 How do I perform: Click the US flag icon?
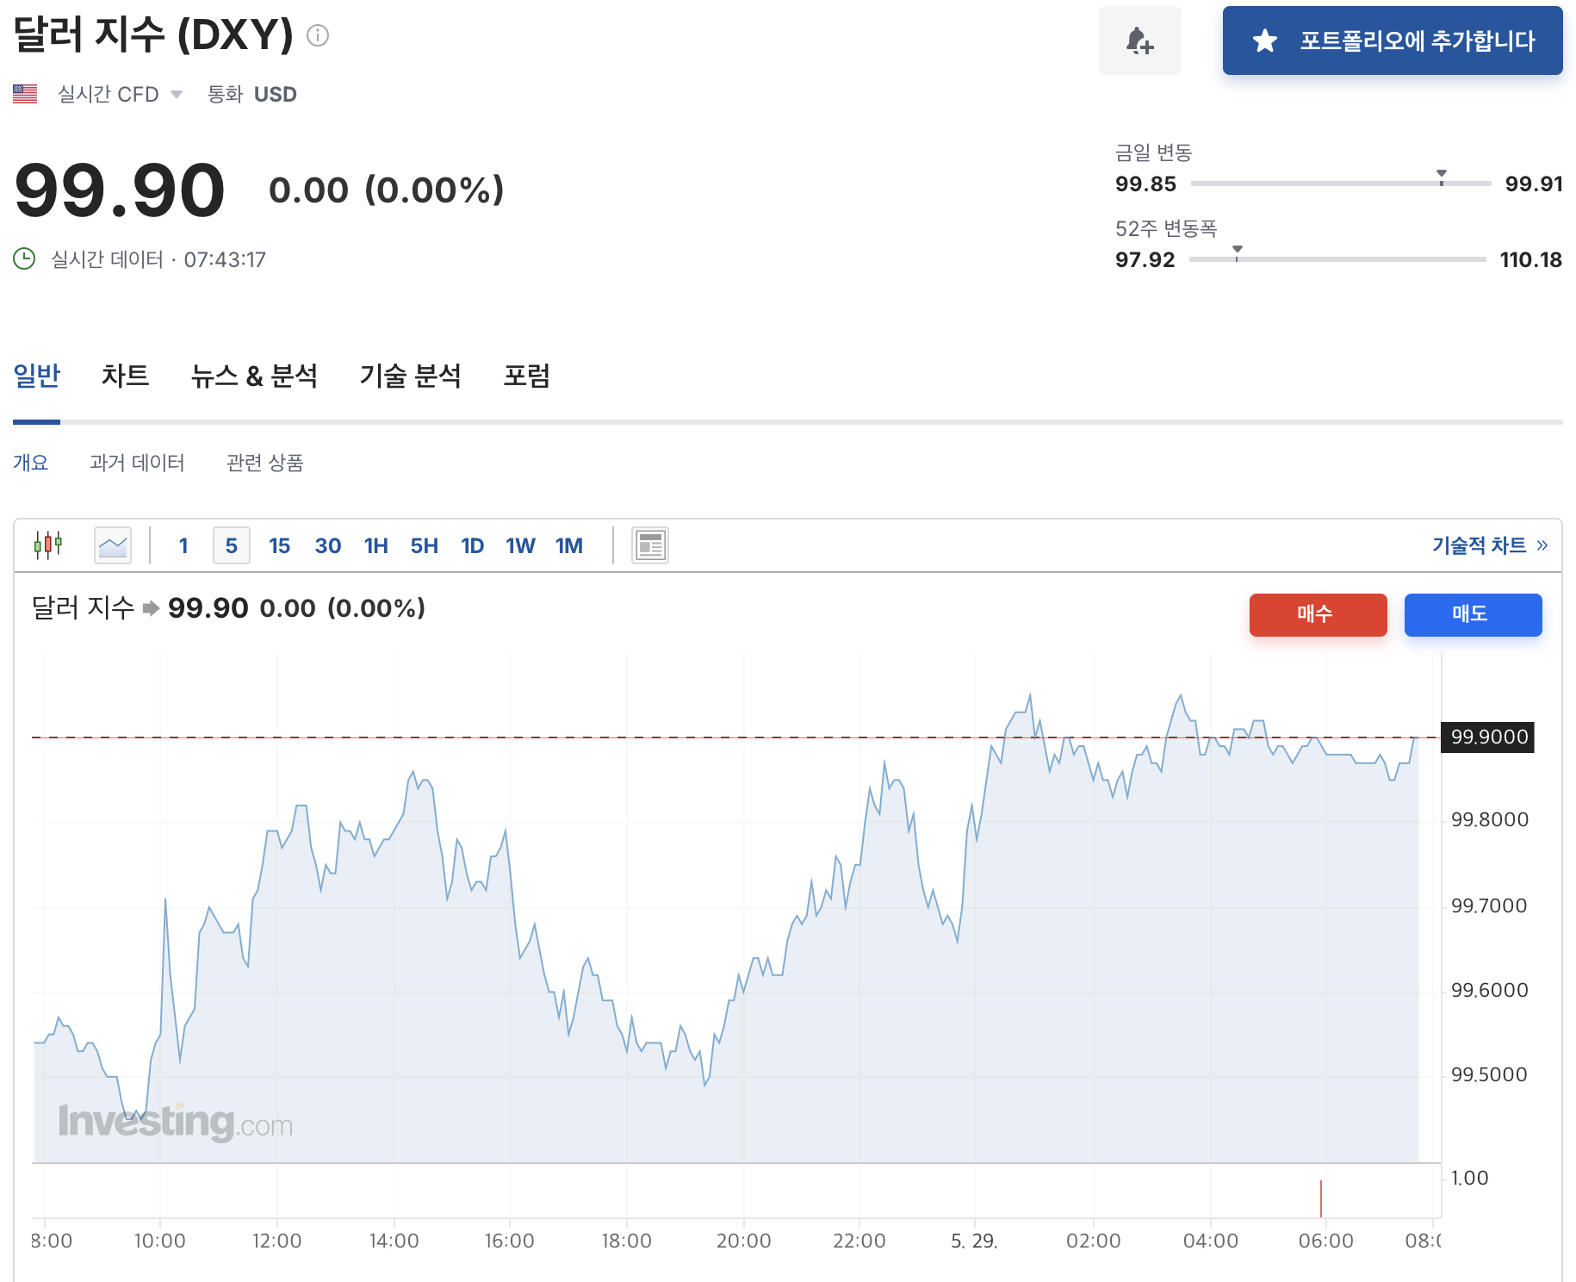(25, 94)
